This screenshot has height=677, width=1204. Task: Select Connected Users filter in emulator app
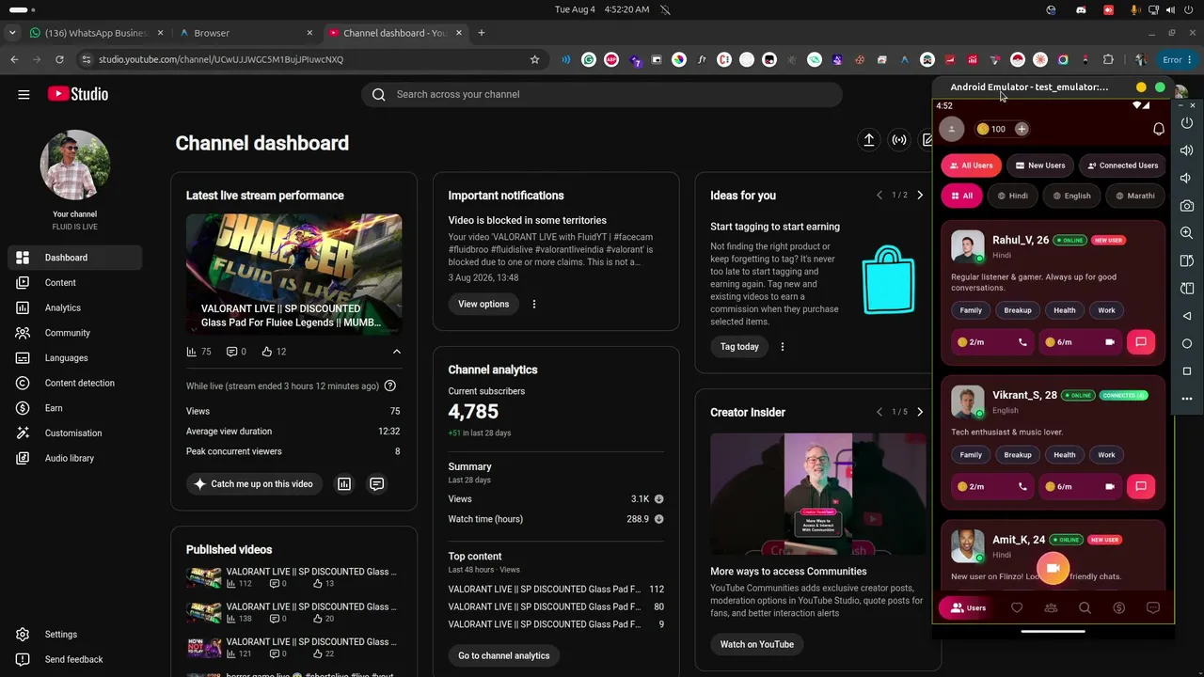pyautogui.click(x=1122, y=165)
